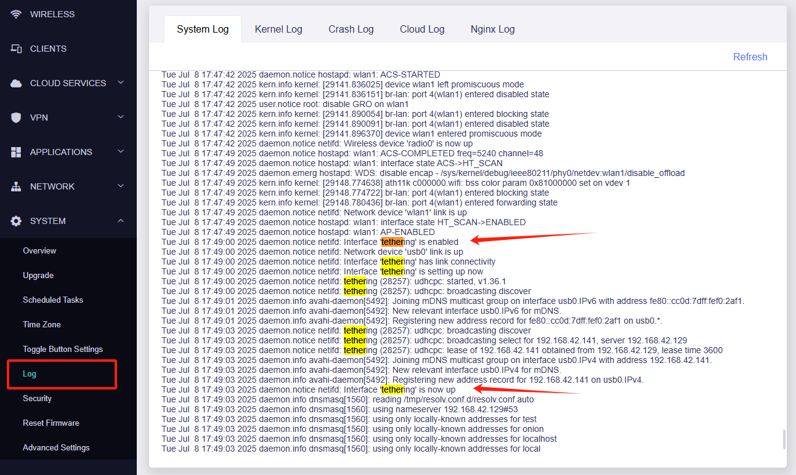Expand the Applications menu chevron

121,152
